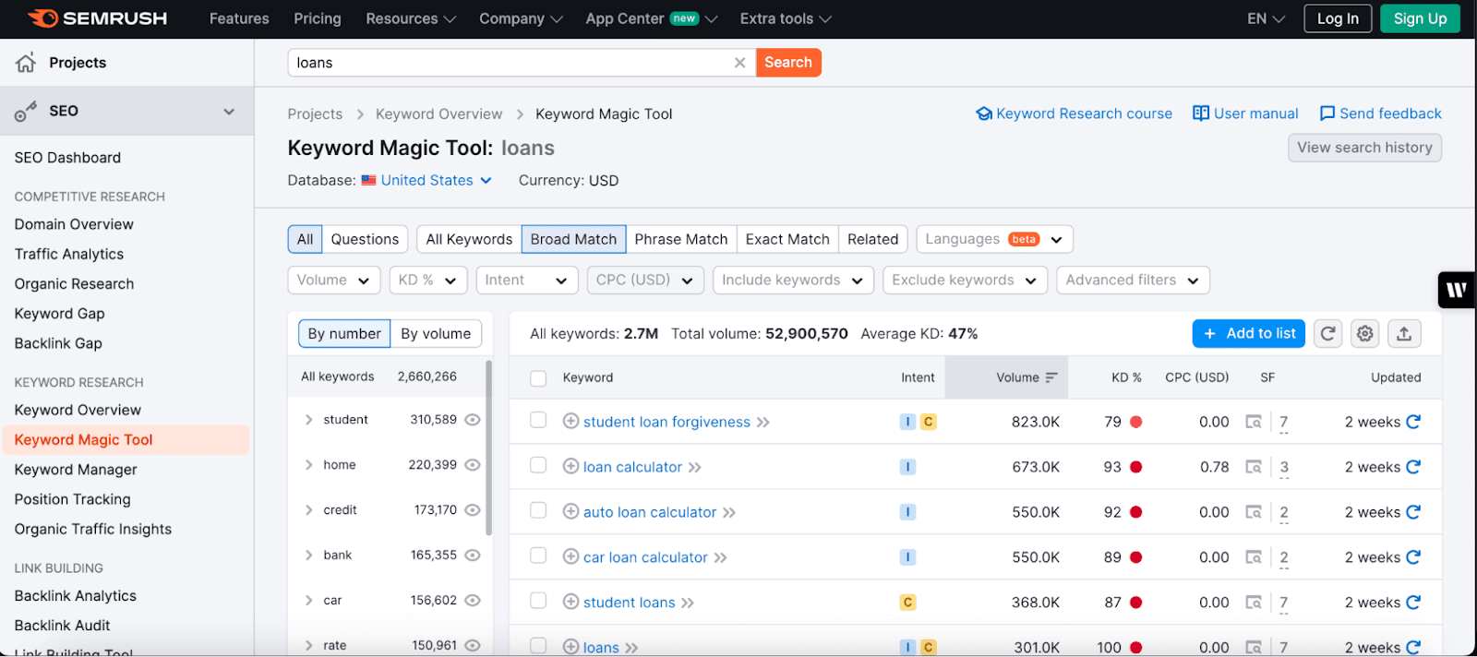The width and height of the screenshot is (1477, 657).
Task: View SERP for auto loan calculator
Action: click(1253, 512)
